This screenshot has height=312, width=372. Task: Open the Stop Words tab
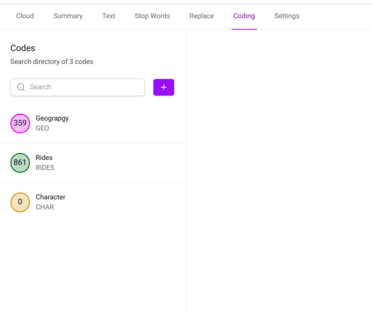click(x=152, y=16)
